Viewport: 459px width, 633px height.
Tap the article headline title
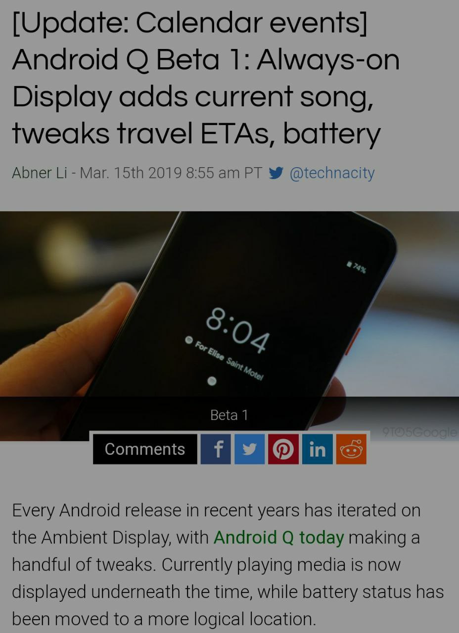(205, 78)
